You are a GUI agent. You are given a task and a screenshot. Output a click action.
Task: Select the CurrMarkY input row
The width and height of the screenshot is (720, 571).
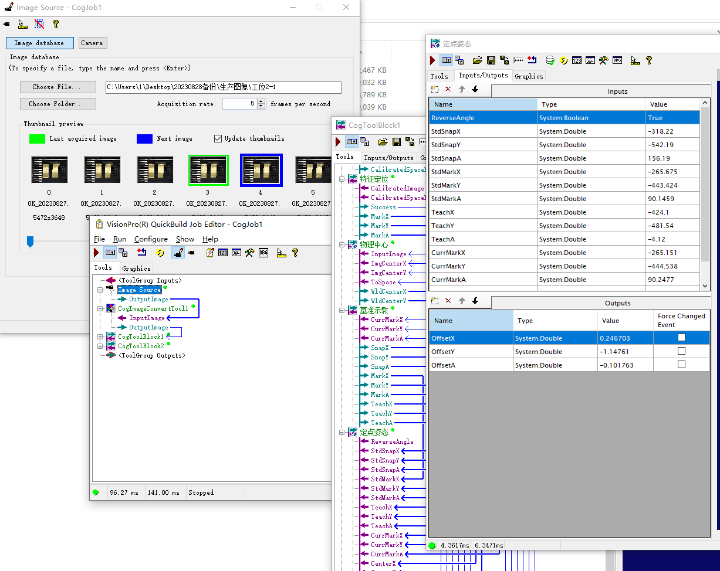(564, 266)
